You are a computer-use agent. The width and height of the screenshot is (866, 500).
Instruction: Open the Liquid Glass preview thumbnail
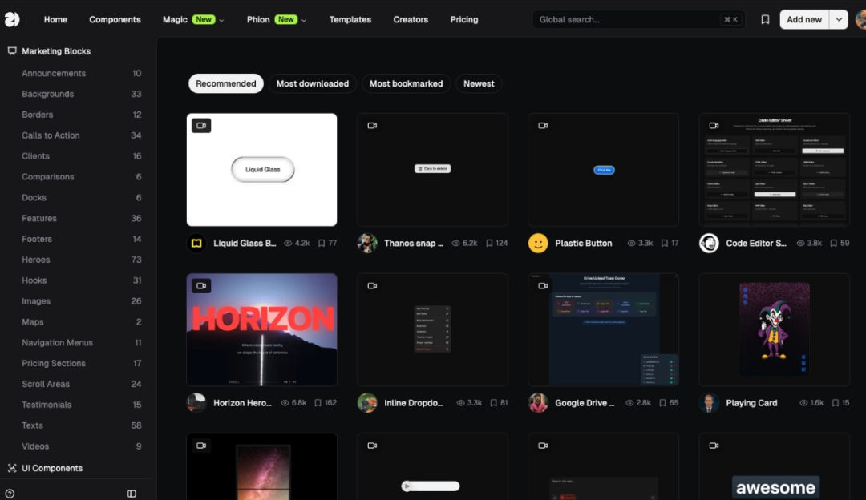pyautogui.click(x=261, y=169)
